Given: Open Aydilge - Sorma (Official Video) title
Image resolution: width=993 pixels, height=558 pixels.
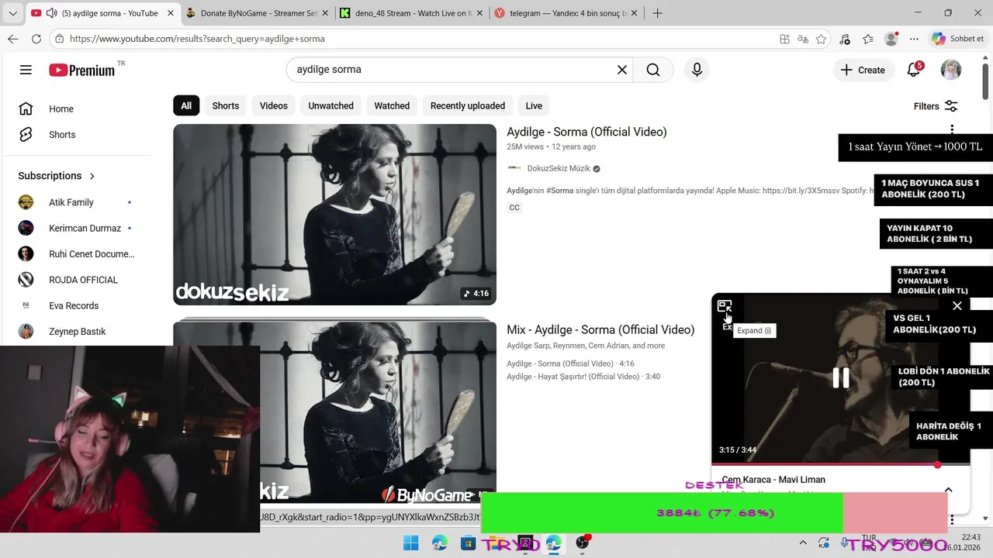Looking at the screenshot, I should [586, 132].
